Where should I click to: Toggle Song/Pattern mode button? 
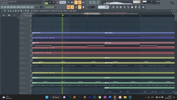tap(46, 2)
